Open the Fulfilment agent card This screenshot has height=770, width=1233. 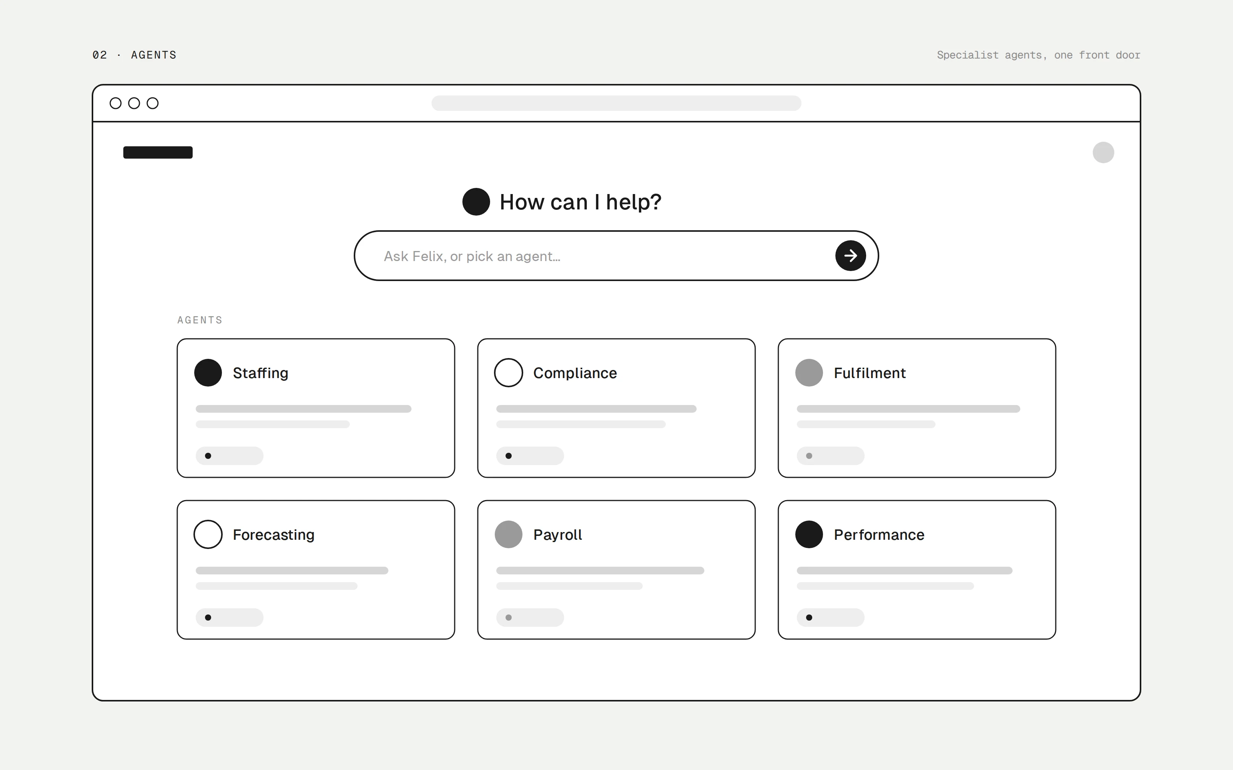click(917, 408)
